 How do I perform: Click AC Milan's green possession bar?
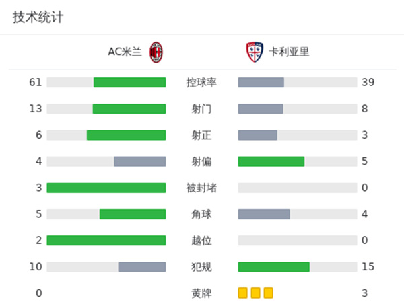[129, 83]
